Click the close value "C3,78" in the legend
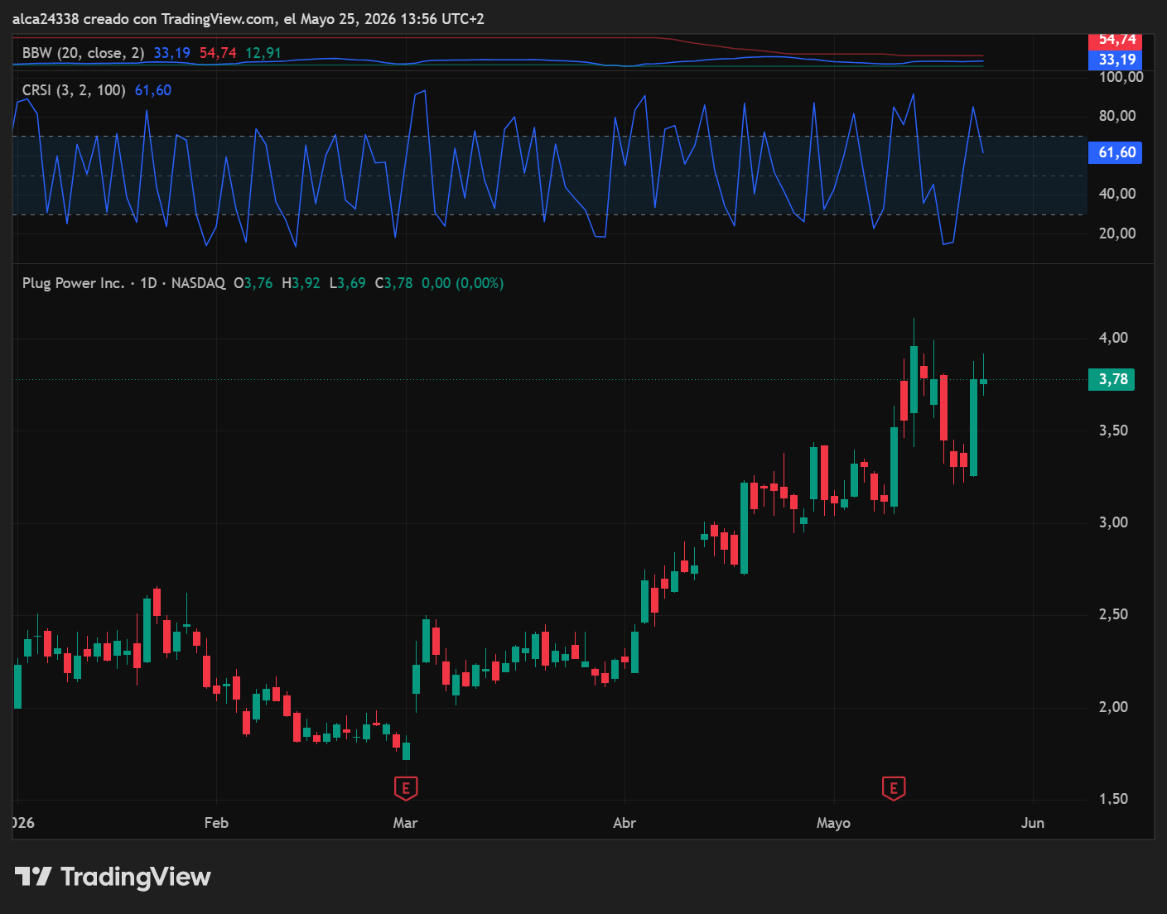The width and height of the screenshot is (1167, 914). [393, 283]
